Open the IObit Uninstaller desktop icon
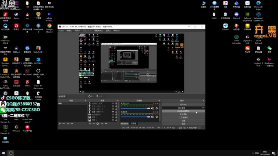Viewport: 278px width, 156px height. tap(236, 40)
